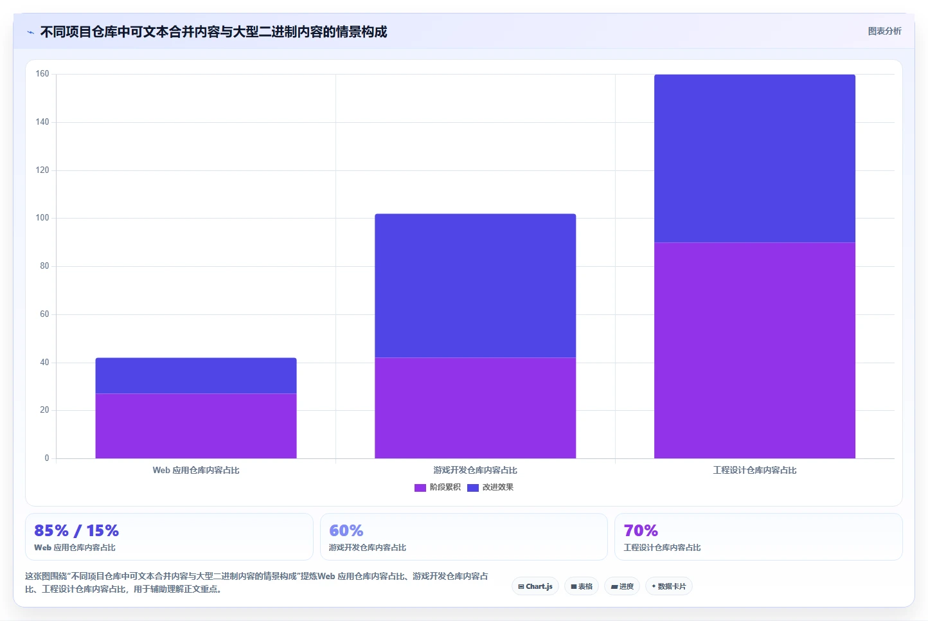Viewport: 928px width, 621px height.
Task: Click the x-axis label 游戏开发仓库内容占比
Action: [x=476, y=471]
